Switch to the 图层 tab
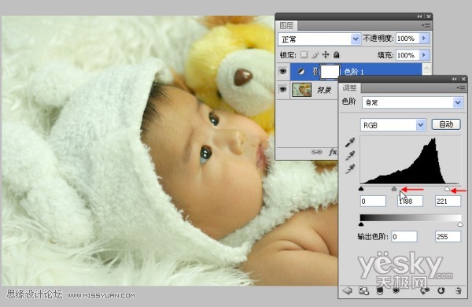Image resolution: width=472 pixels, height=307 pixels. click(x=286, y=26)
